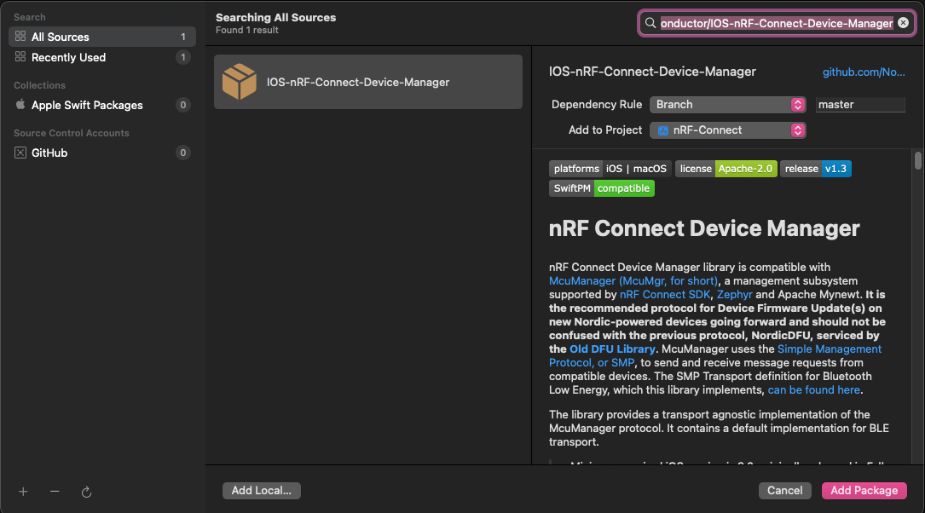The image size is (925, 513).
Task: Add a new package collection
Action: tap(23, 492)
